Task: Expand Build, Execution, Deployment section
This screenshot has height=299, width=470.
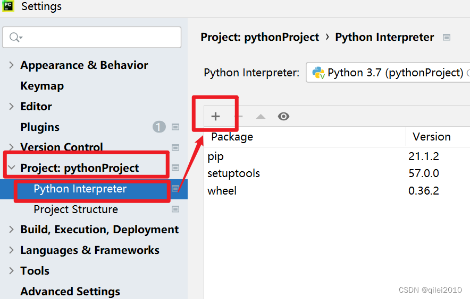Action: (x=12, y=230)
